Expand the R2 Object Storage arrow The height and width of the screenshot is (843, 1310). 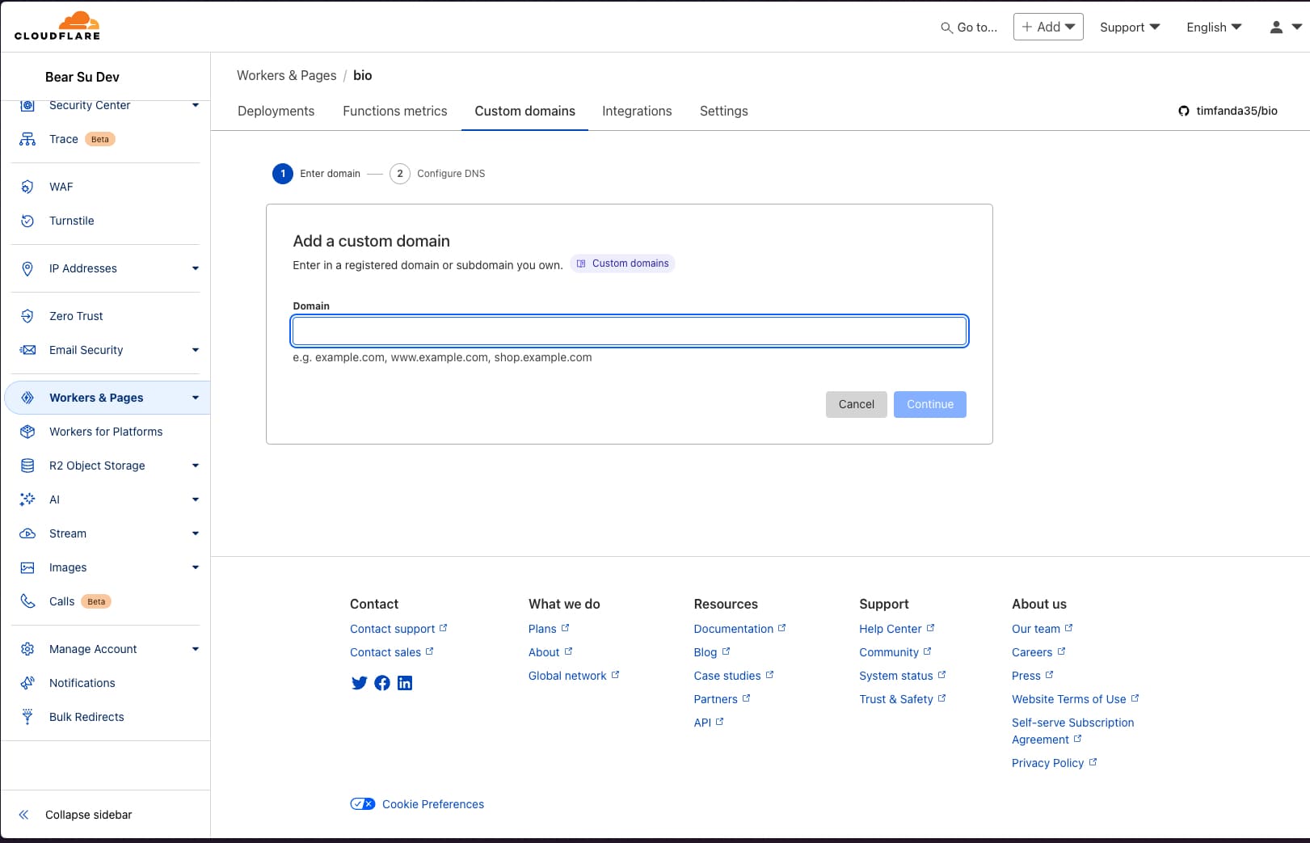(196, 466)
